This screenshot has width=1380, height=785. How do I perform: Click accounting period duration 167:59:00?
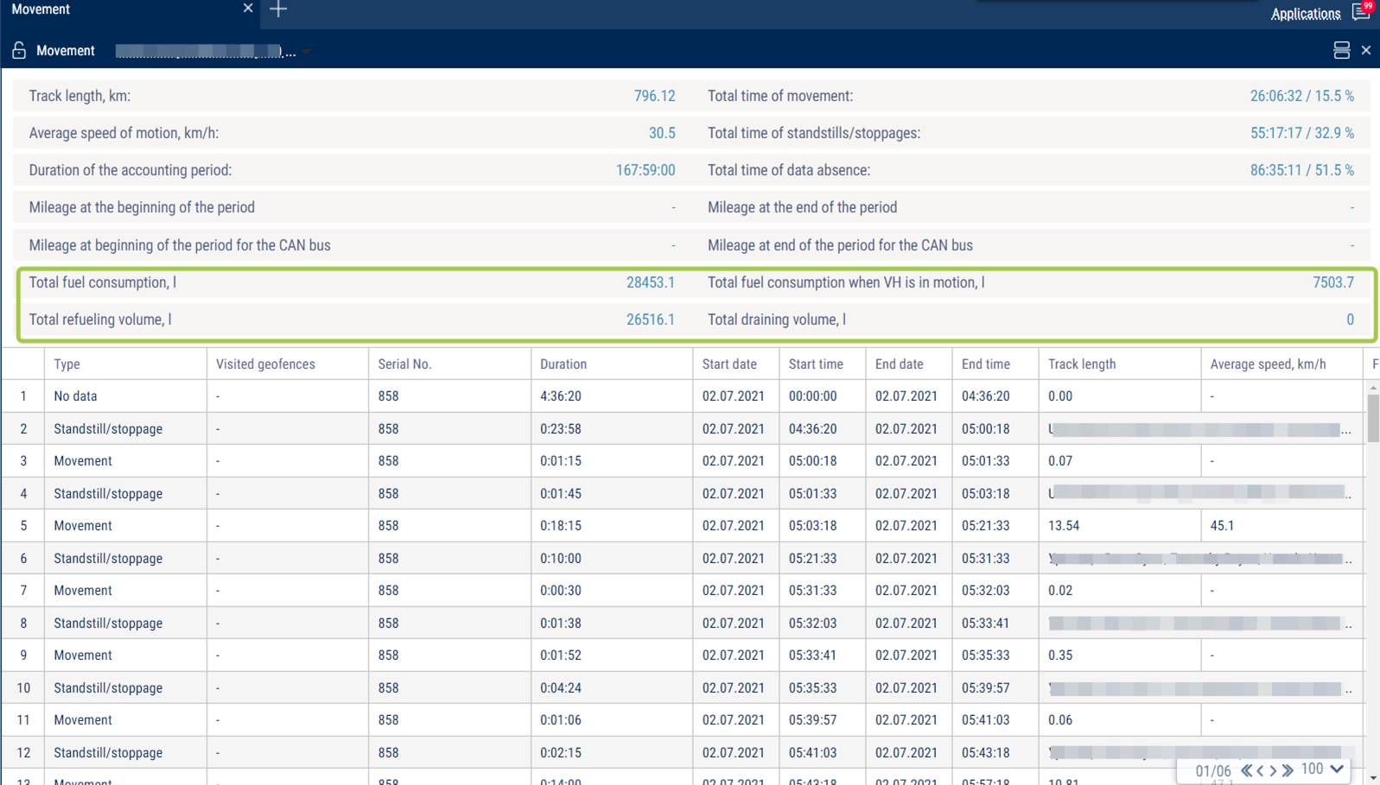pyautogui.click(x=645, y=170)
